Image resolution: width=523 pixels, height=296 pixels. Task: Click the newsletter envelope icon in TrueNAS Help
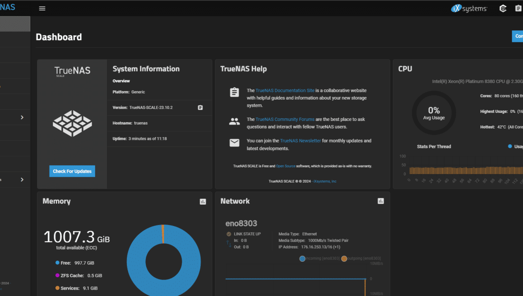pyautogui.click(x=235, y=143)
